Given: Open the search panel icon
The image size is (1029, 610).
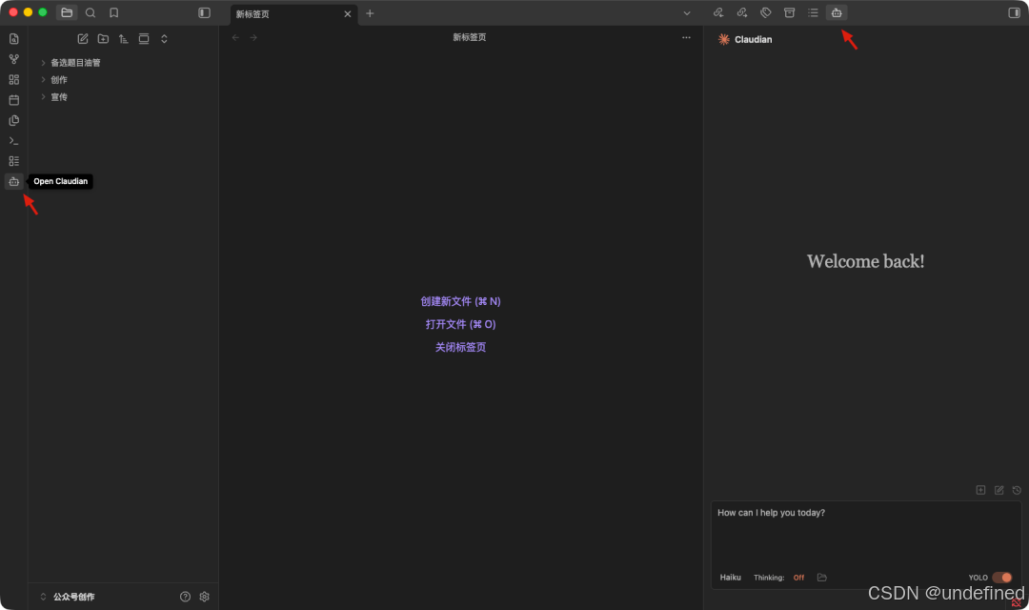Looking at the screenshot, I should (x=91, y=12).
